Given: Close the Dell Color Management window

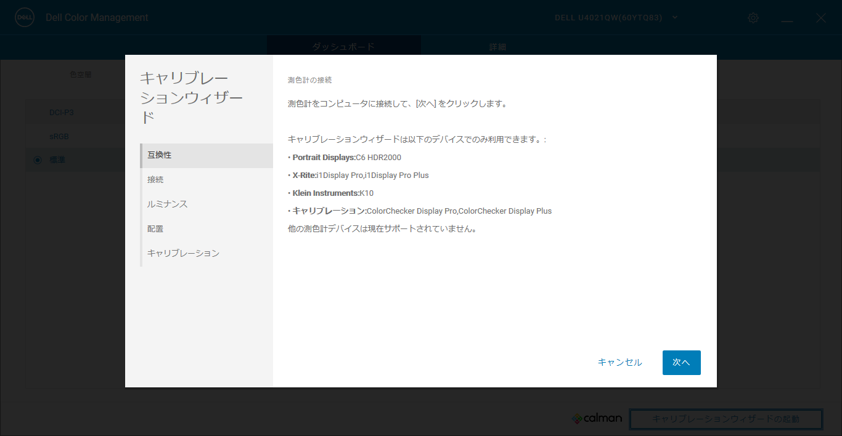Looking at the screenshot, I should [821, 18].
